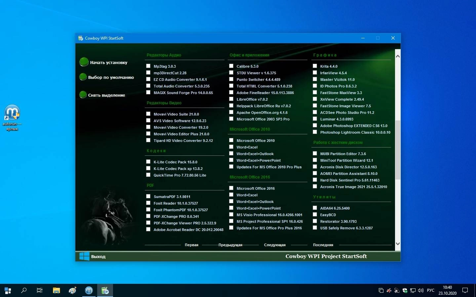This screenshot has height=297, width=476.
Task: Select K-Lite Codec Pack 15.8.0 checkbox
Action: pyautogui.click(x=148, y=162)
